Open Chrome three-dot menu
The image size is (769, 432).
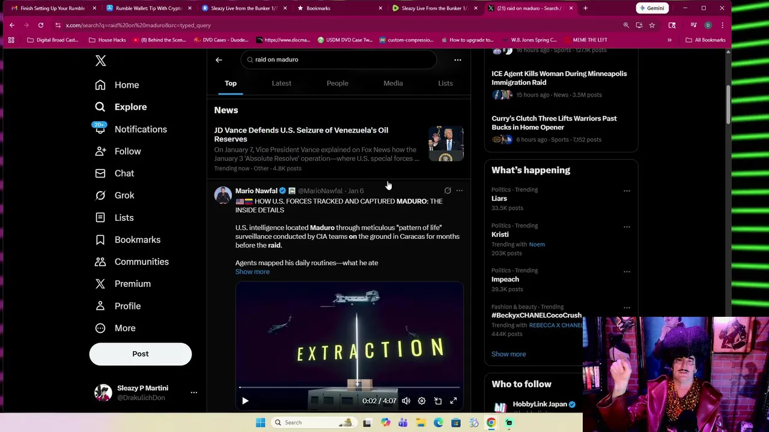[722, 25]
